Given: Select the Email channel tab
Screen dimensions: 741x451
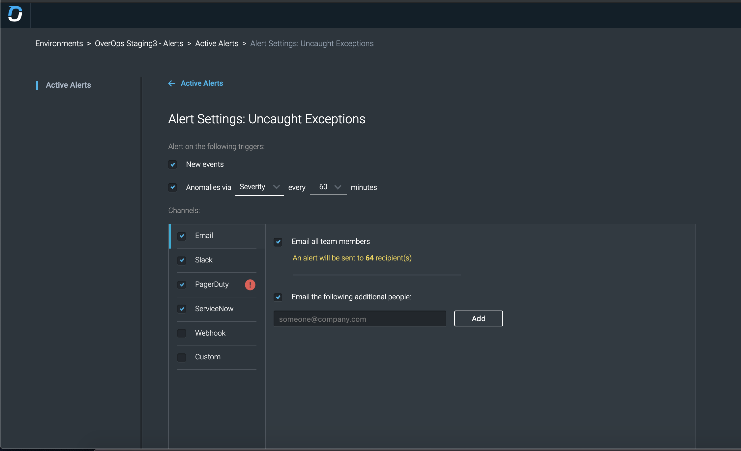Looking at the screenshot, I should 204,235.
